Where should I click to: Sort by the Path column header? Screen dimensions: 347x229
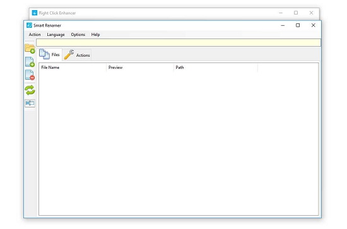click(x=216, y=68)
